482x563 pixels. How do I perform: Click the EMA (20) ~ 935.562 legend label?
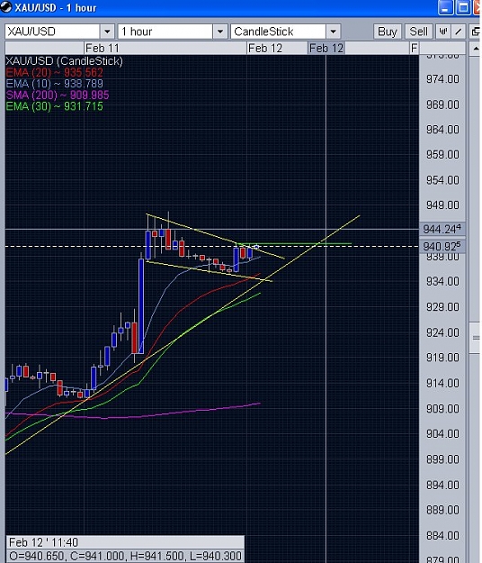pos(55,72)
